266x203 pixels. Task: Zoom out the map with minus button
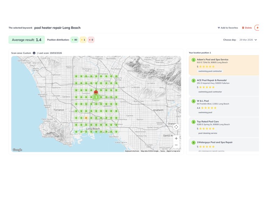click(176, 145)
